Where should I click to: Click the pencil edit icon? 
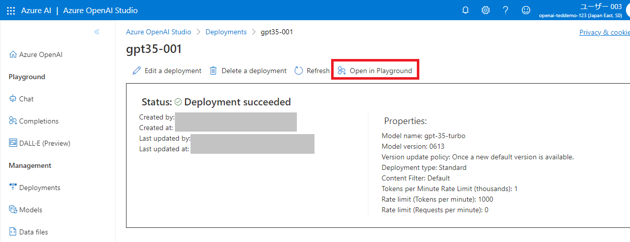tap(137, 71)
